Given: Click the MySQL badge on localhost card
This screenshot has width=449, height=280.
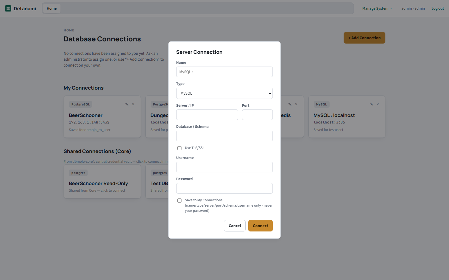Looking at the screenshot, I should 321,105.
